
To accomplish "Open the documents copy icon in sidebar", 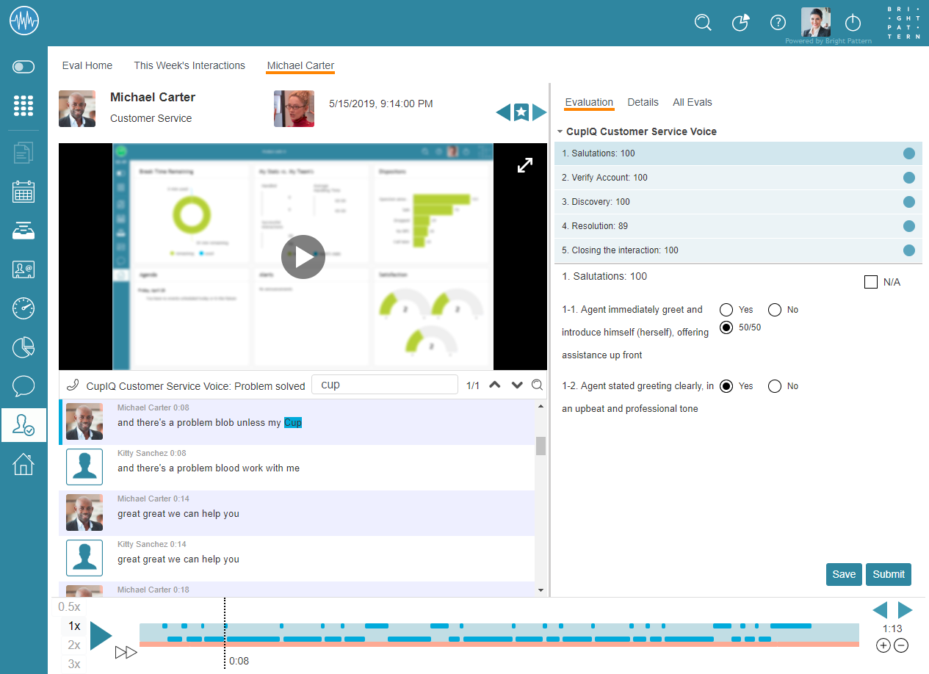I will 24,153.
